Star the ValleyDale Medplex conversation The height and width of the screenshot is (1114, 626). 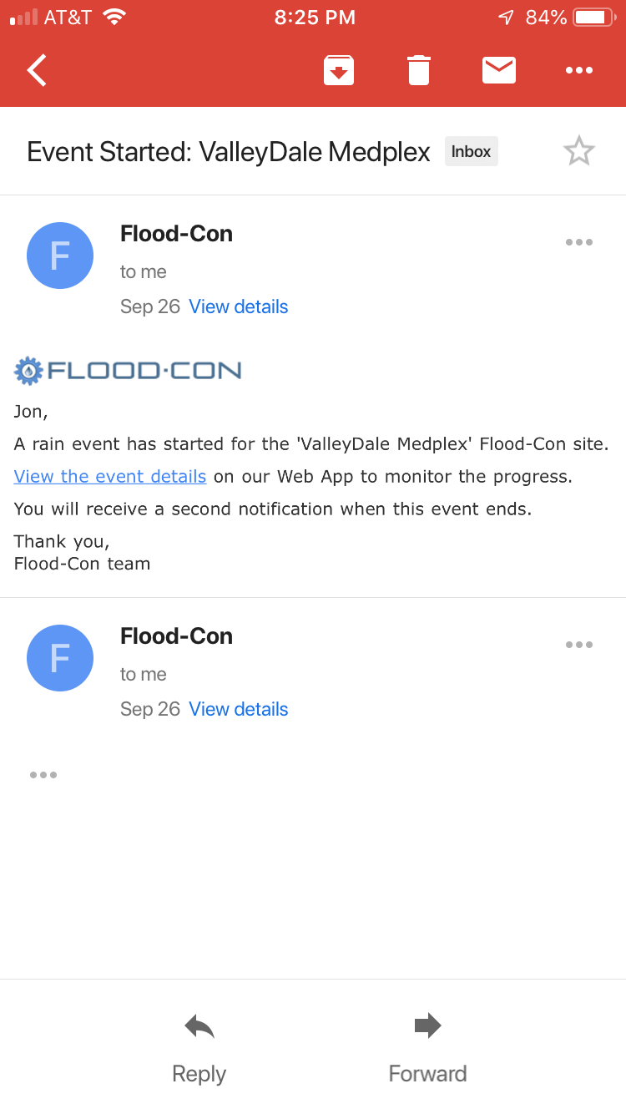click(x=578, y=152)
